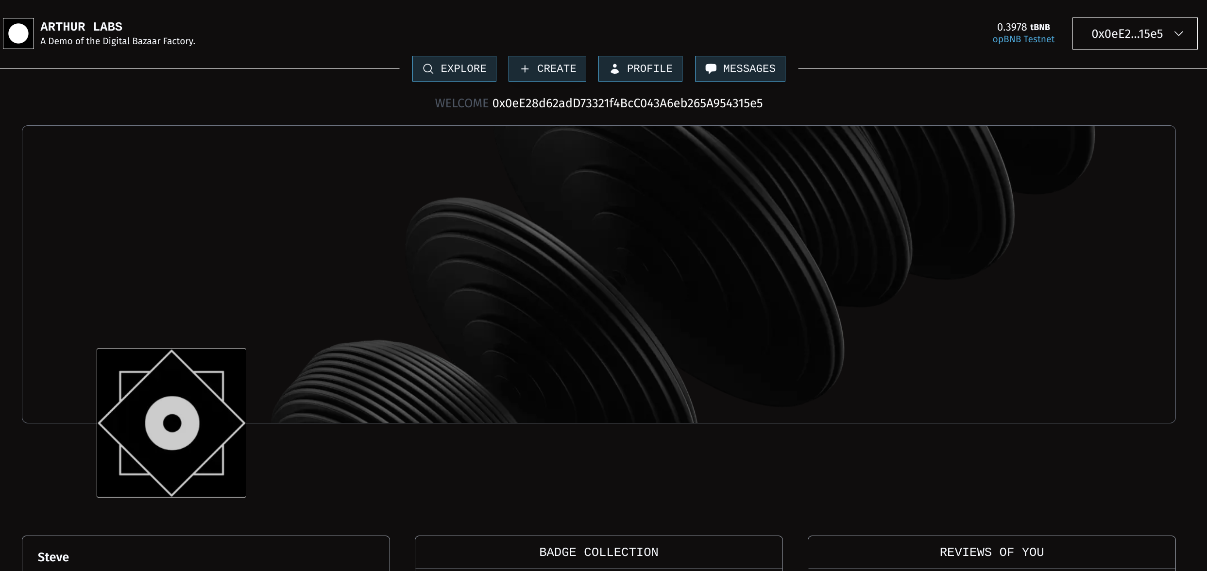Click the person icon on Profile
Viewport: 1207px width, 571px height.
(x=614, y=69)
